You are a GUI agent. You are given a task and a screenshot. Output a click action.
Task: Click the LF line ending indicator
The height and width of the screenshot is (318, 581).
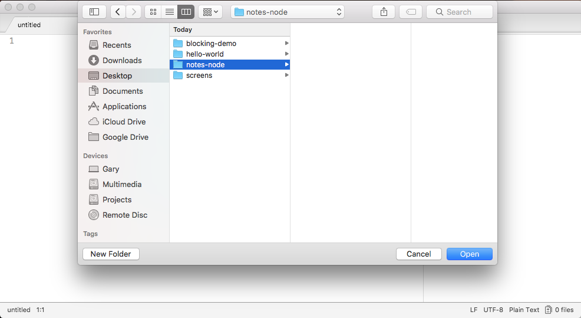tap(474, 310)
